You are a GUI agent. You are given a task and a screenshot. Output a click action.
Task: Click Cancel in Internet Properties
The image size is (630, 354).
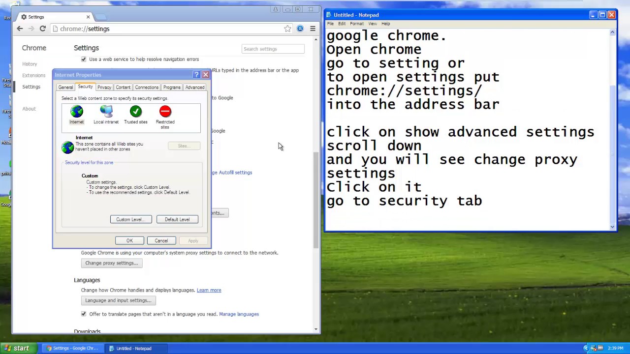tap(161, 240)
